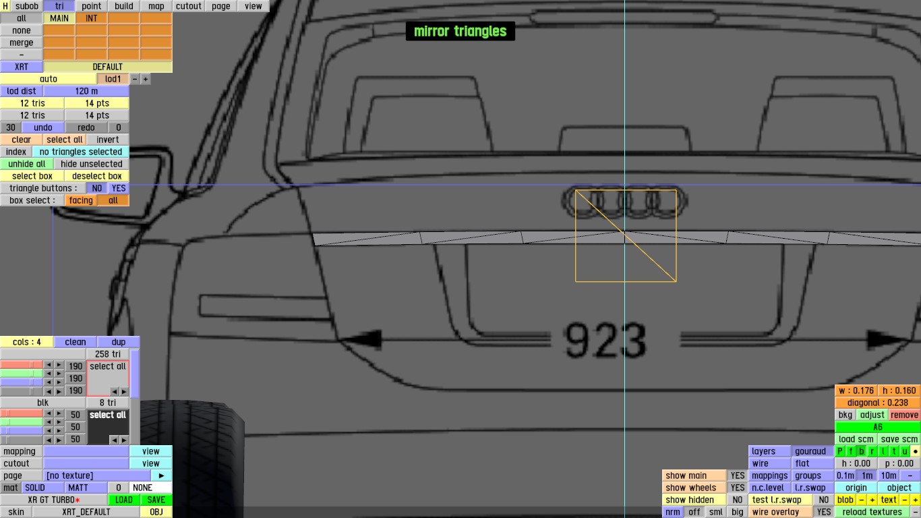Click hide unselected button

coord(92,164)
